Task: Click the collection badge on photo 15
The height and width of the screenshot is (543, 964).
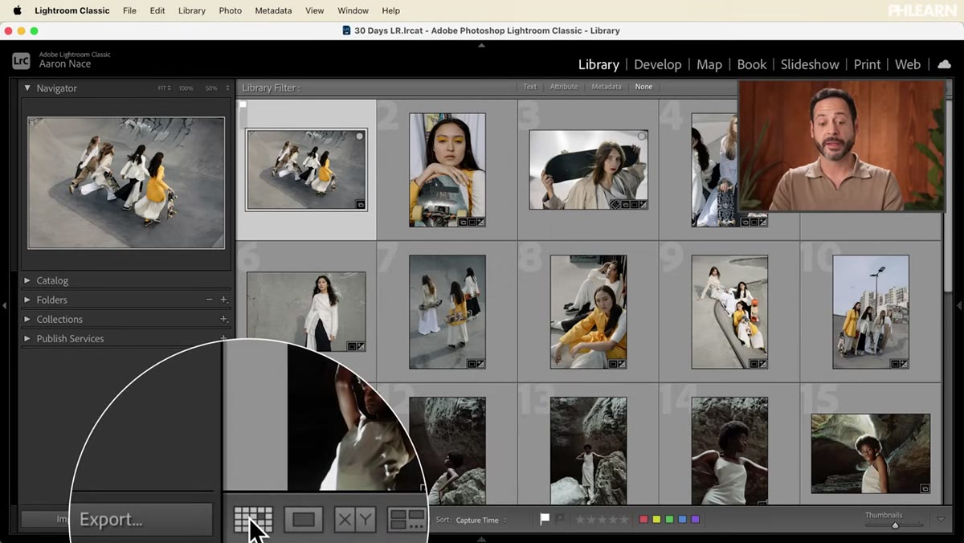Action: click(x=925, y=488)
